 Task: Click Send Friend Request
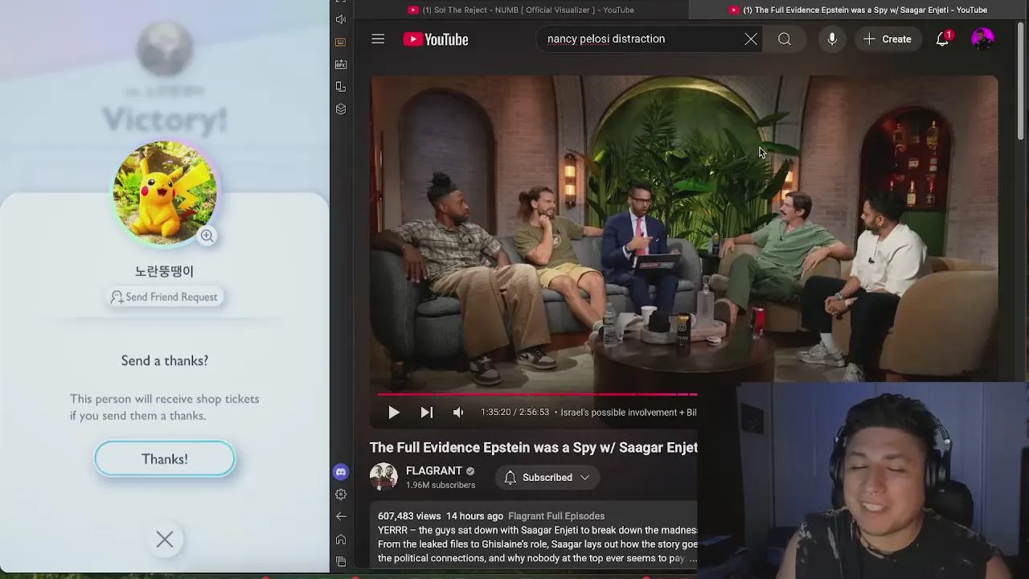(165, 297)
